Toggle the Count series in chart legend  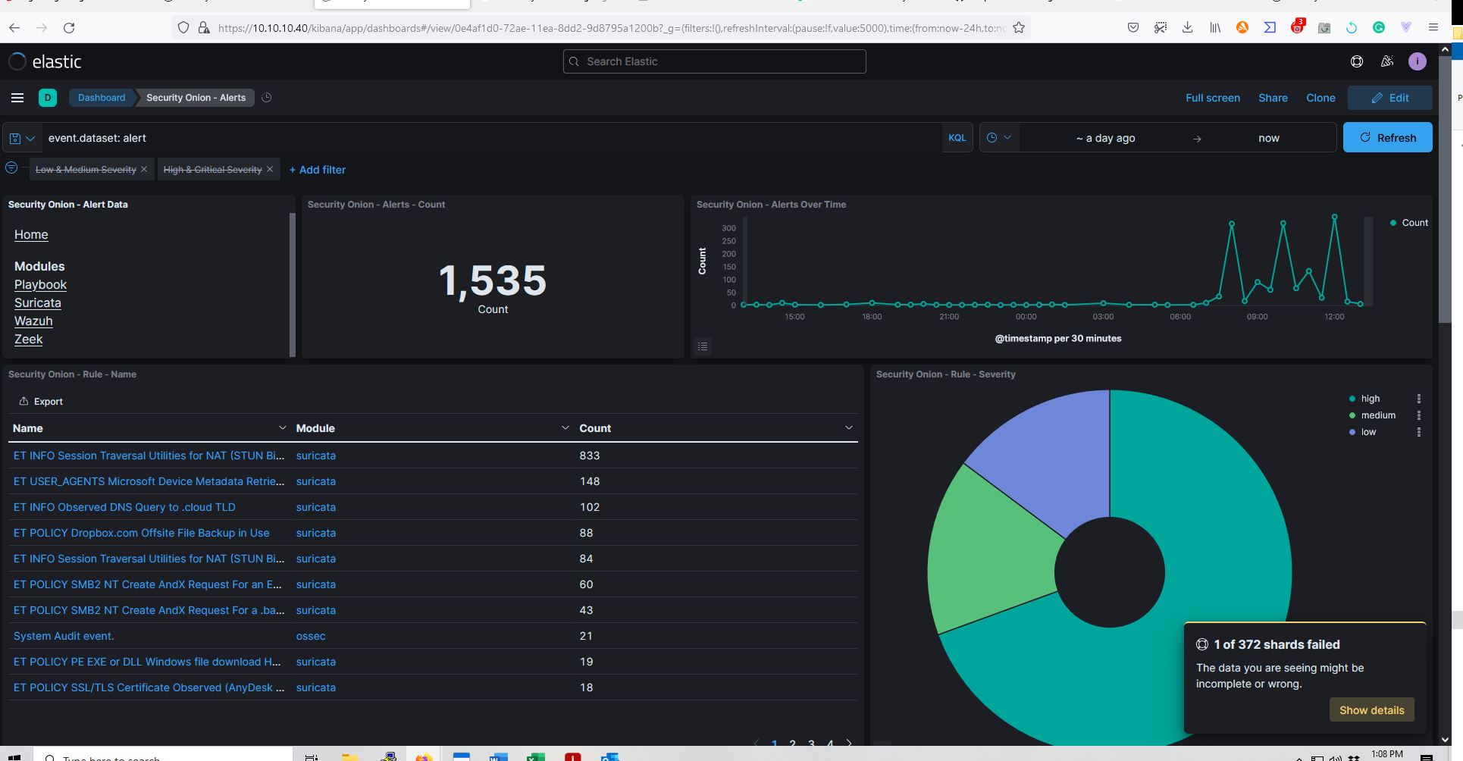tap(1409, 223)
